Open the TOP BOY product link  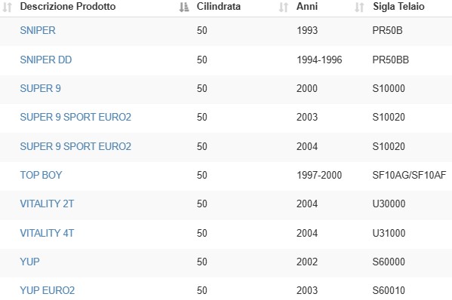[x=41, y=175]
